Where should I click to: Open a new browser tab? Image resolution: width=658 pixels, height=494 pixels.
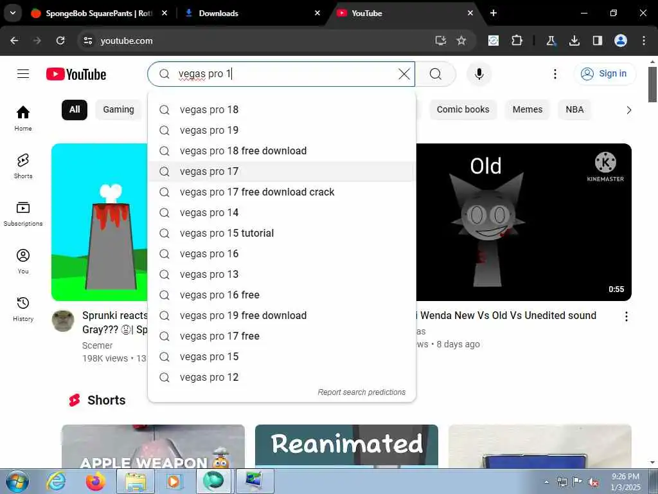[493, 13]
